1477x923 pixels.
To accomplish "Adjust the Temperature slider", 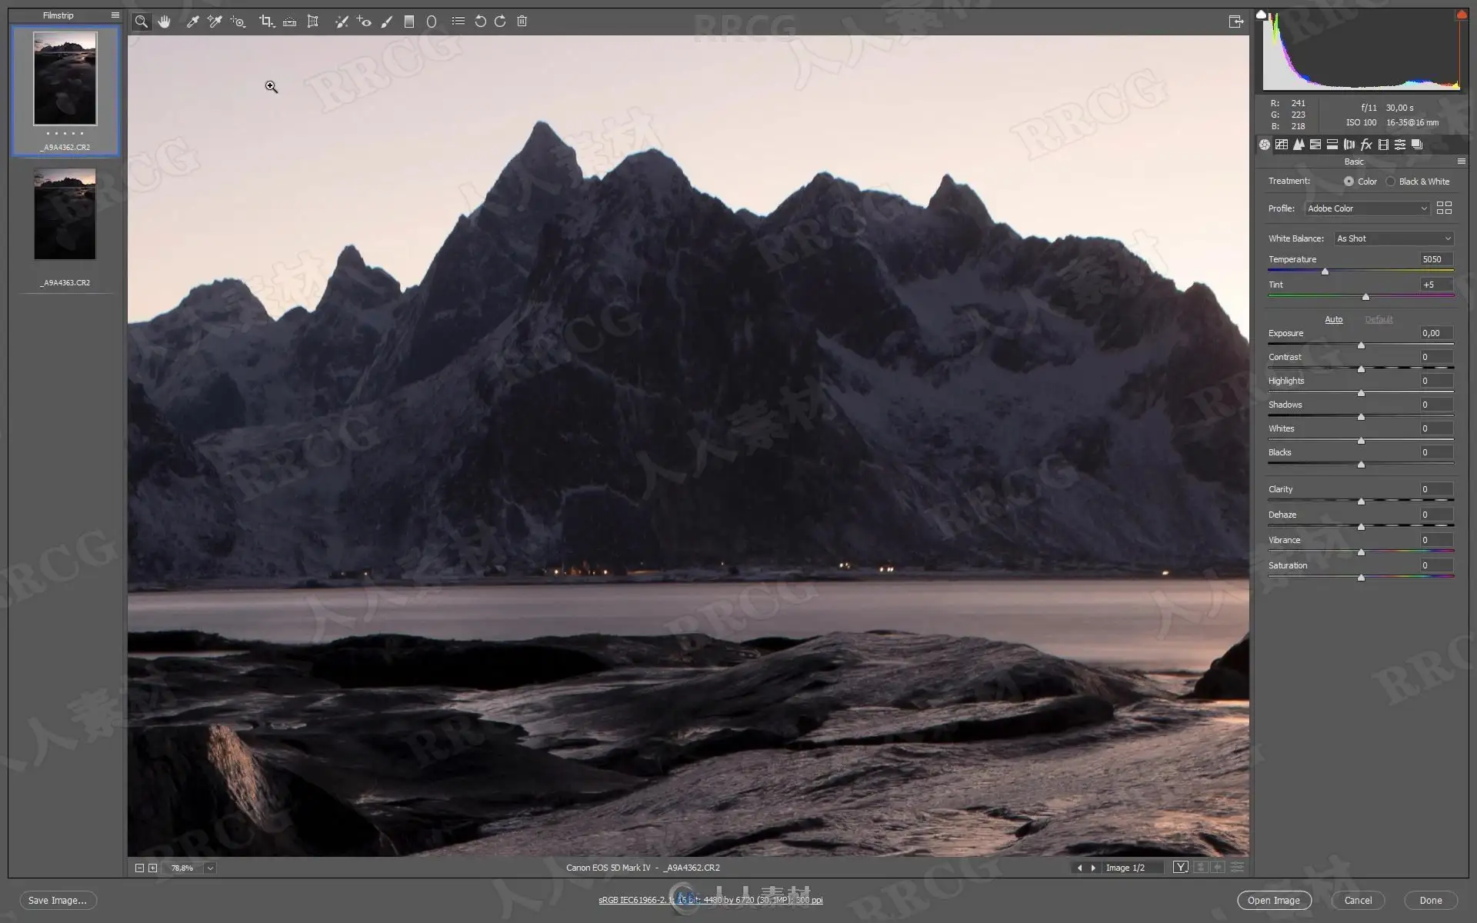I will (x=1325, y=272).
